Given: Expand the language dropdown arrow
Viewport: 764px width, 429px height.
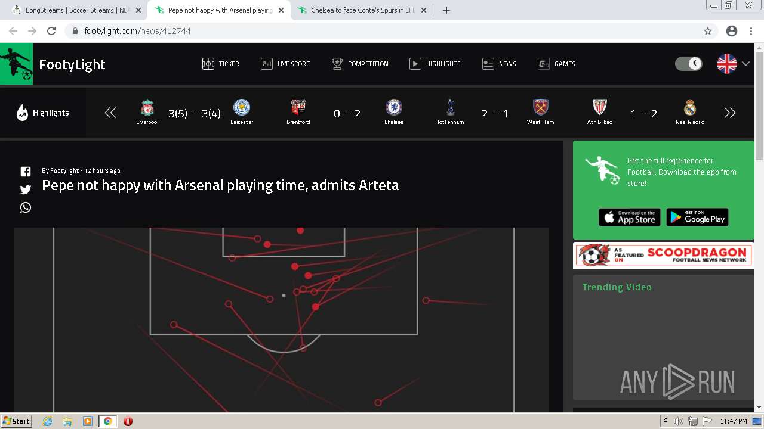Looking at the screenshot, I should 745,64.
